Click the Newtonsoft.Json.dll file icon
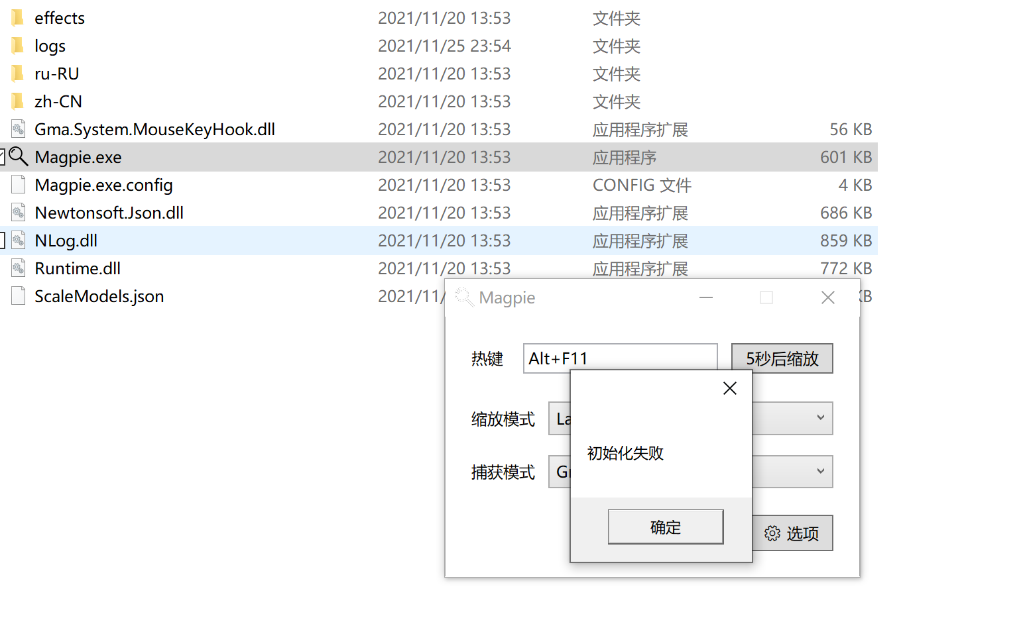 (x=19, y=213)
